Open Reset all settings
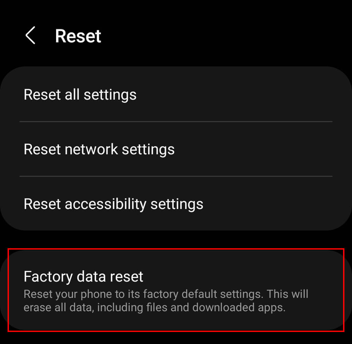Viewport: 352px width, 344px height. [176, 94]
